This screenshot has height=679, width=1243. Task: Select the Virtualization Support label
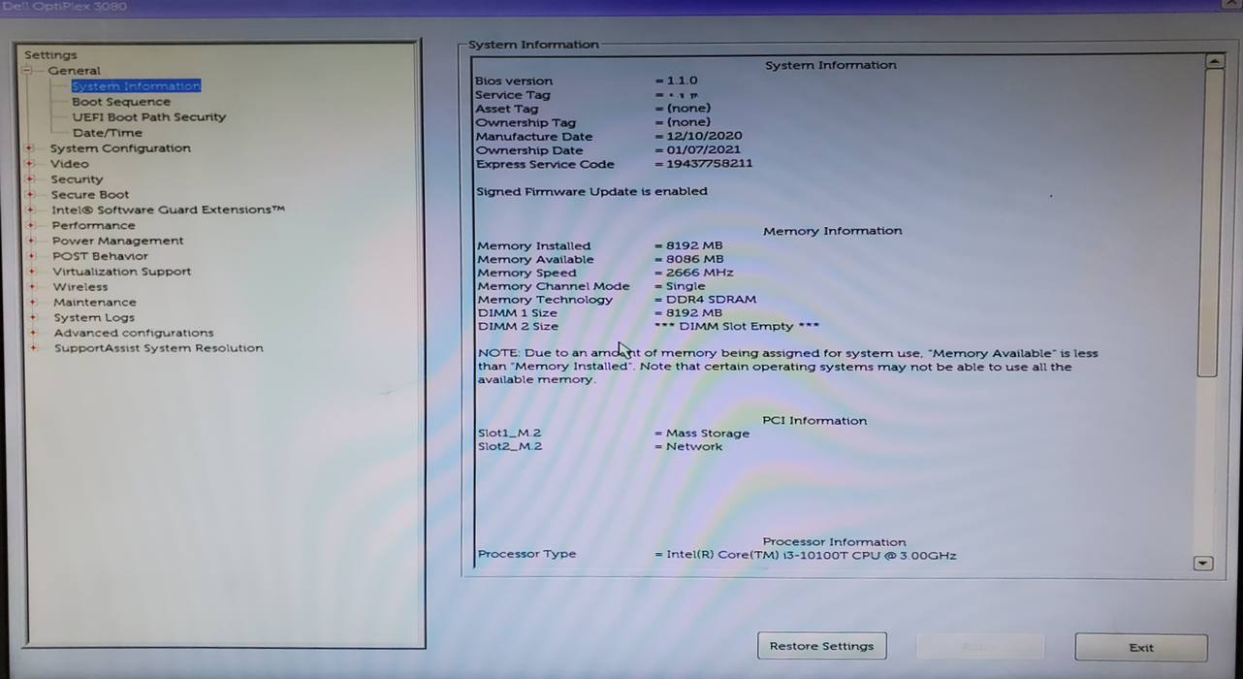[x=122, y=272]
